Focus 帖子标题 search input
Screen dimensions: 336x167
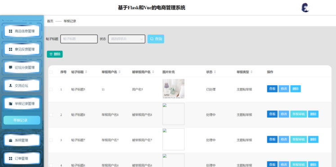point(79,39)
